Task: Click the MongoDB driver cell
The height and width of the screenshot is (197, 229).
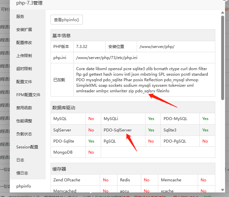Action: [x=68, y=152]
